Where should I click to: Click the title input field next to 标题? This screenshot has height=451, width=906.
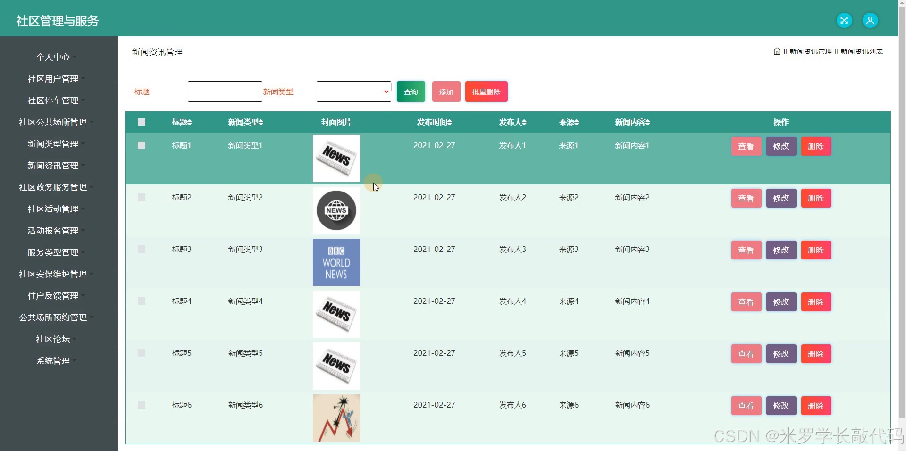(x=225, y=91)
